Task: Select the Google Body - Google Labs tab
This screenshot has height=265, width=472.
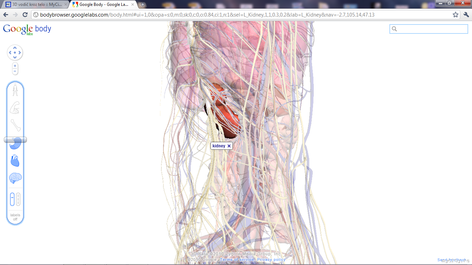Action: click(x=103, y=5)
